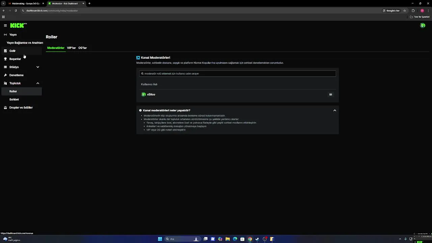Viewport: 432px width, 243px height.
Task: Select Roller in the sidebar
Action: (22, 91)
